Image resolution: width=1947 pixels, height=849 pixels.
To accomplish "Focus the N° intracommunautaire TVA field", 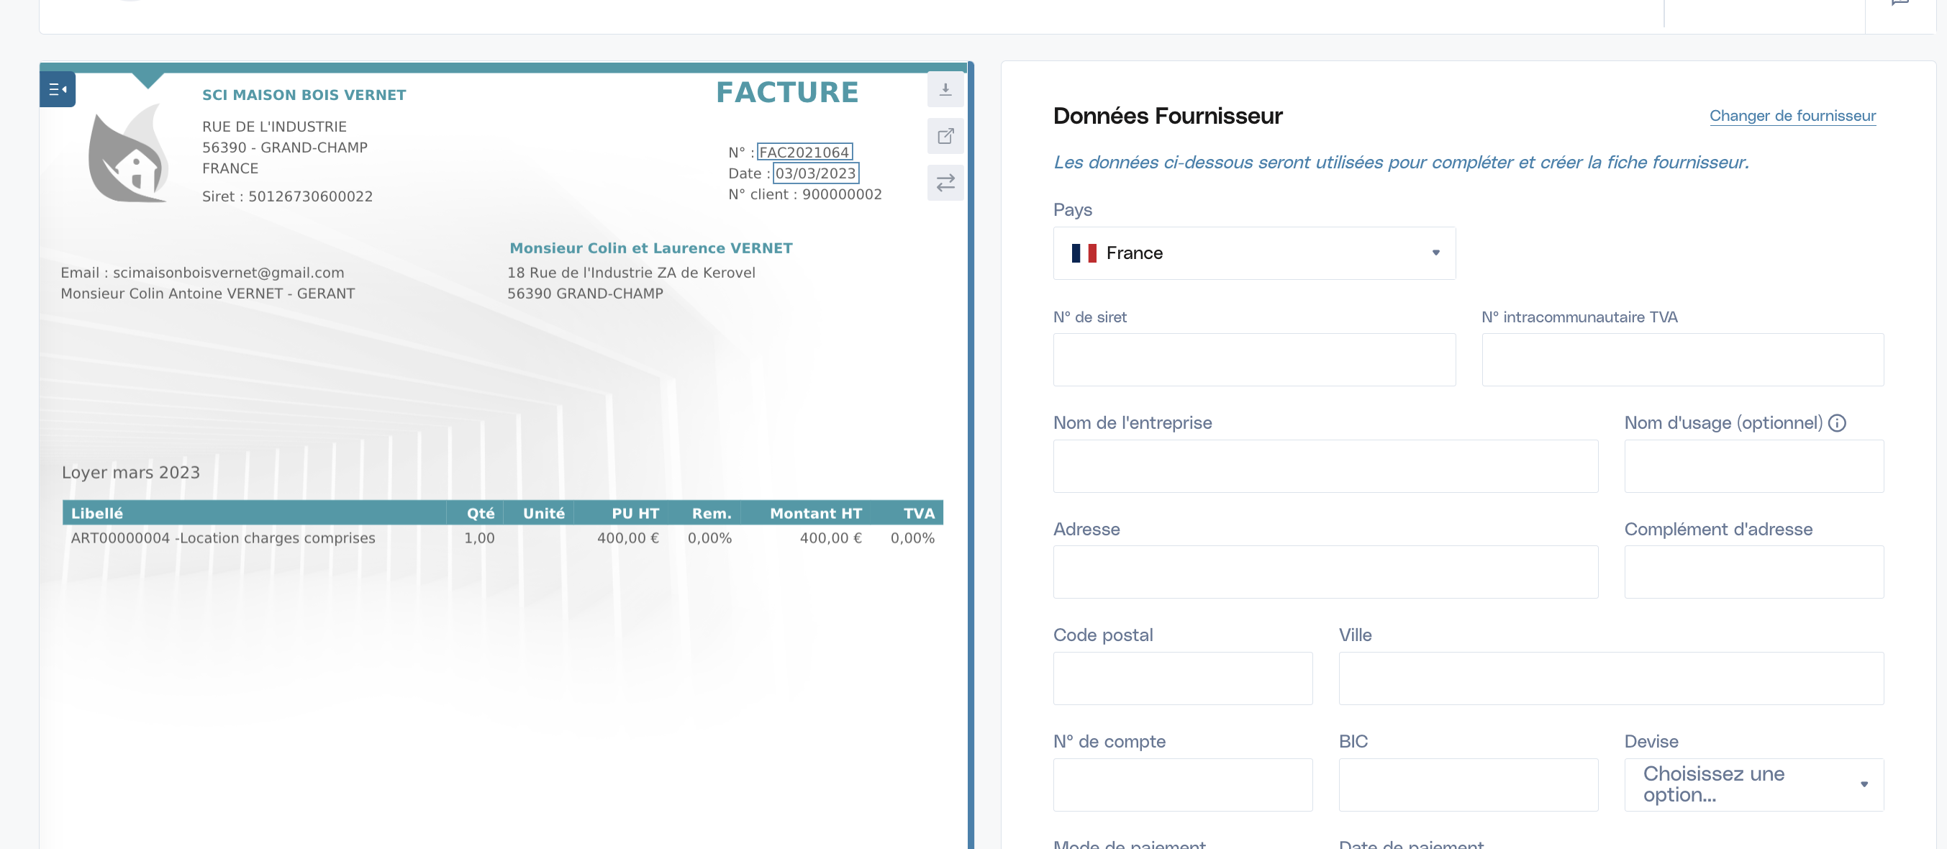I will coord(1682,360).
